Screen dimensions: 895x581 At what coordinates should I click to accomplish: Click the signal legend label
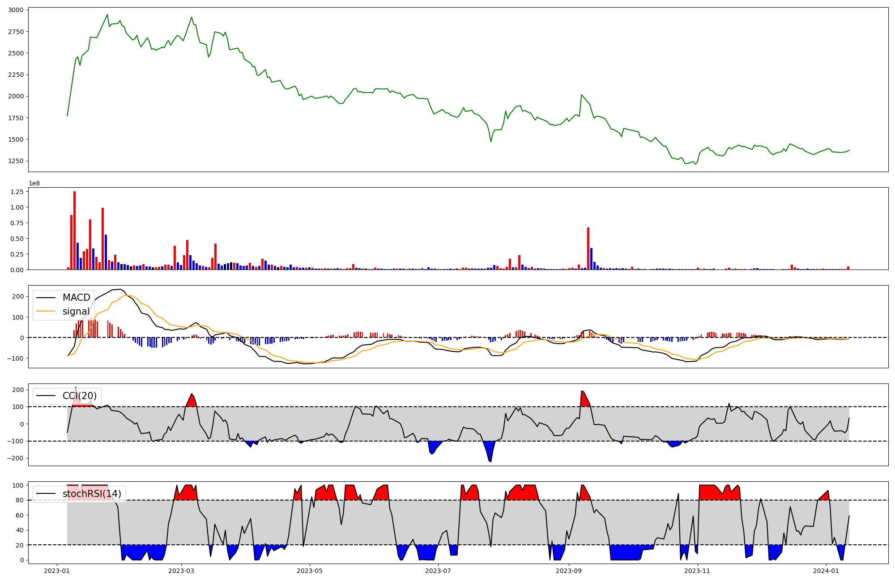tap(76, 312)
